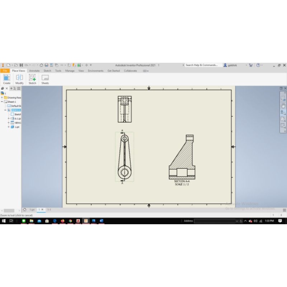Select the hatched section view drawing
This screenshot has height=287, width=287.
coord(182,157)
